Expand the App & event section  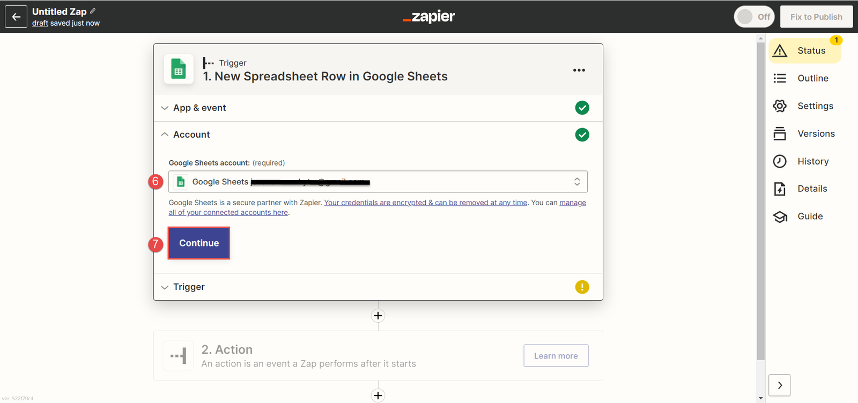(199, 108)
